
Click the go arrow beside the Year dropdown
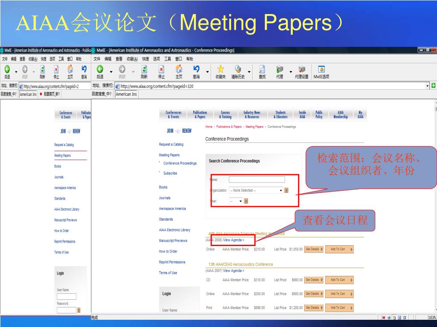click(246, 201)
